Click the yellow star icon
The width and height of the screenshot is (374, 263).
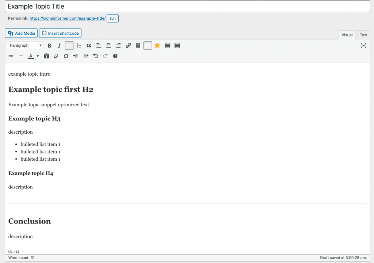[x=157, y=46]
